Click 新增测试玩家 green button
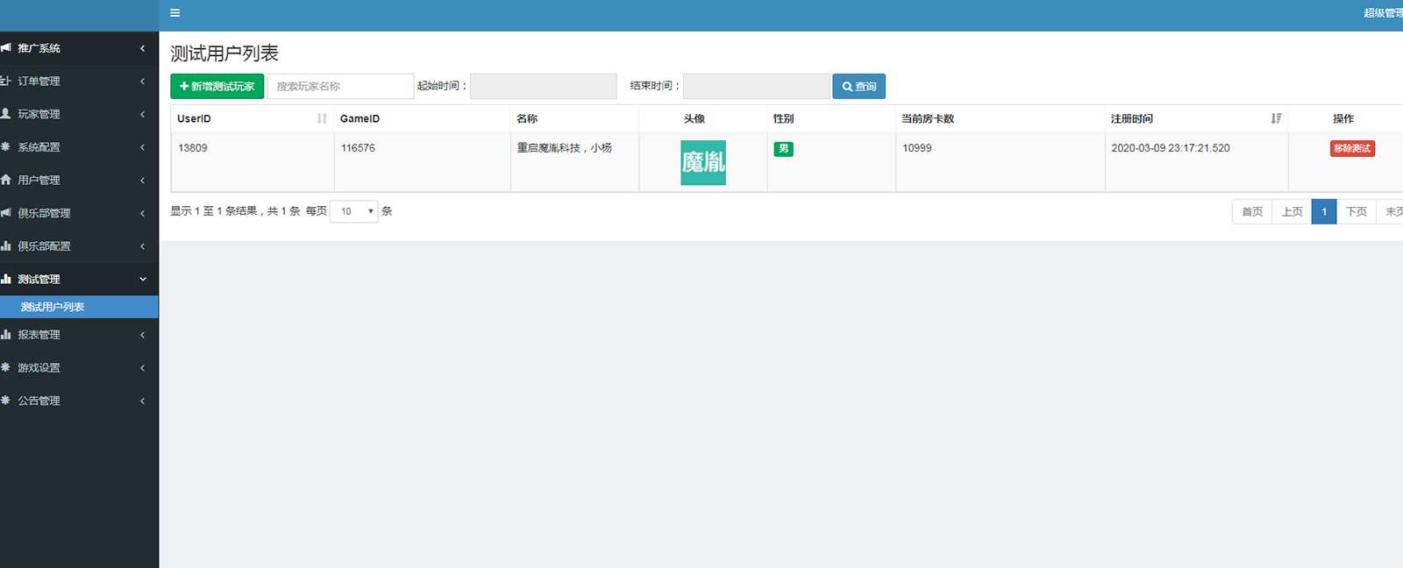Screen dimensions: 1403x568 [x=217, y=86]
